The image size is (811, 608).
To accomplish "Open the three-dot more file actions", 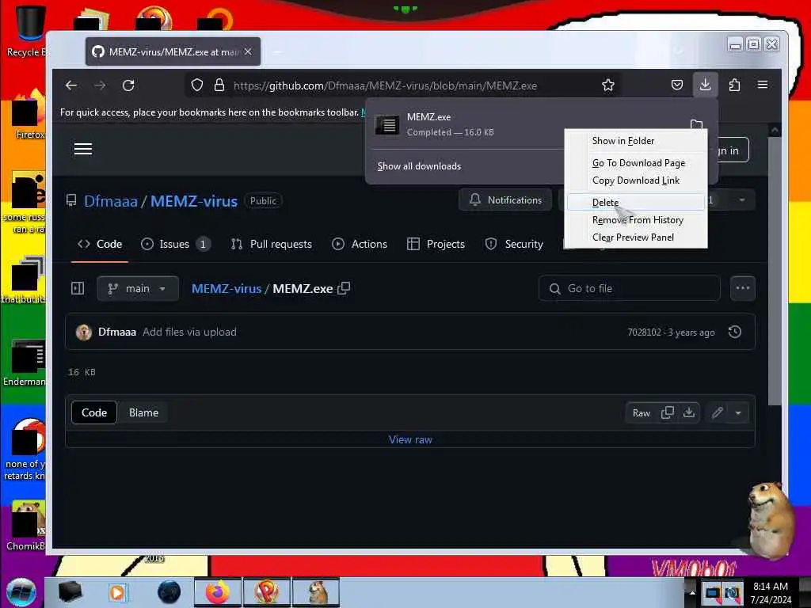I will tap(743, 288).
